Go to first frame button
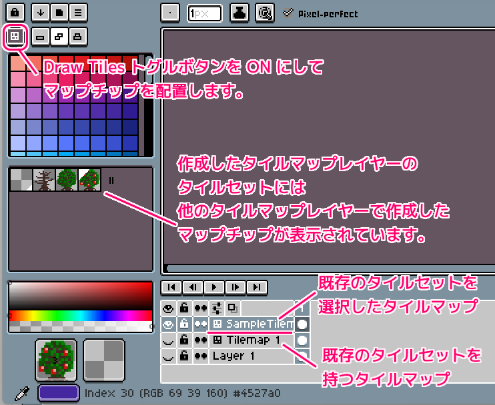This screenshot has width=495, height=405. 171,287
